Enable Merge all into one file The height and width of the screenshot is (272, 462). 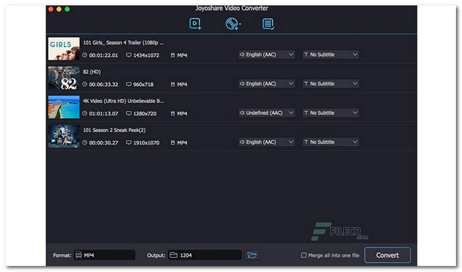[304, 255]
